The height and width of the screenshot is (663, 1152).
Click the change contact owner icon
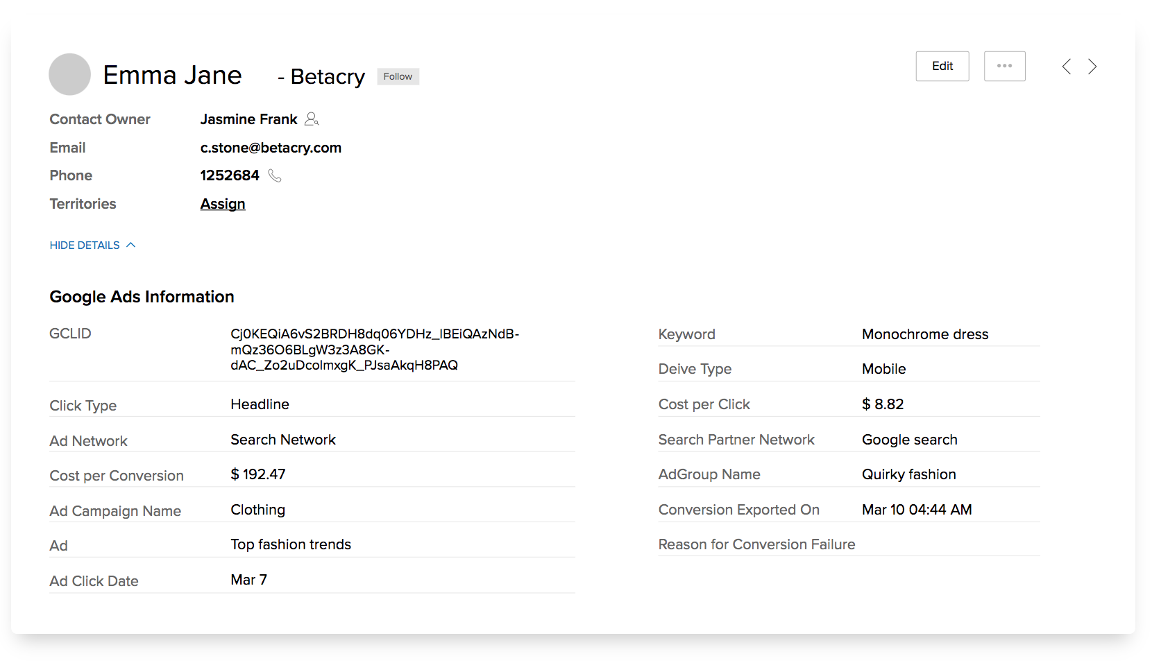point(312,119)
